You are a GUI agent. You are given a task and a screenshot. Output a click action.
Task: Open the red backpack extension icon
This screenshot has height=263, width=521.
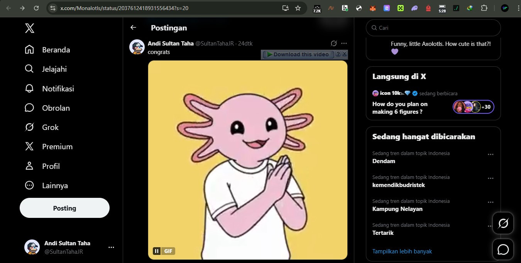(428, 8)
